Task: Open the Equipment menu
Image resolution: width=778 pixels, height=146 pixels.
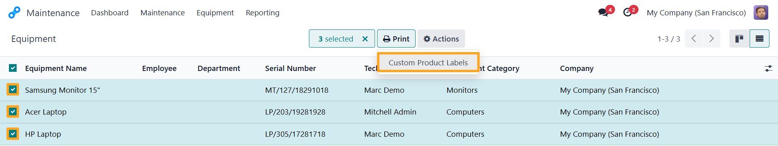Action: coord(215,13)
